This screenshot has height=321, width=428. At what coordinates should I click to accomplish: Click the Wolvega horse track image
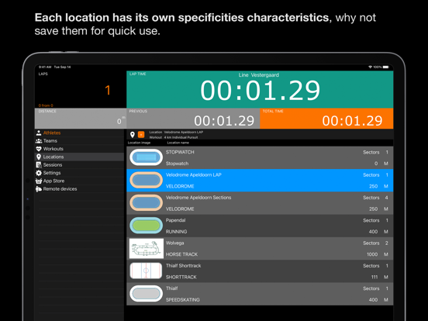point(147,248)
